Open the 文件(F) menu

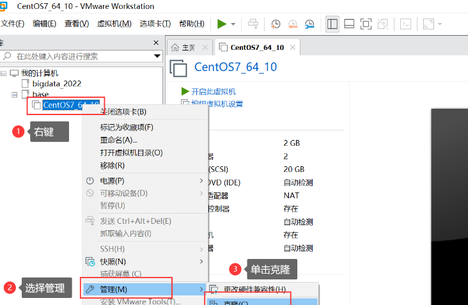point(12,24)
